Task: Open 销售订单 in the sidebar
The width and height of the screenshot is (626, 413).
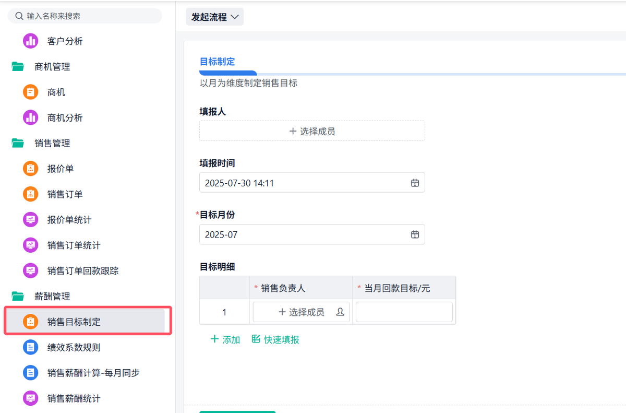Action: click(65, 194)
